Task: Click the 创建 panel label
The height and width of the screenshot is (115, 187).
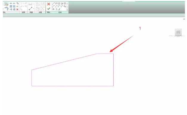Action: coord(40,12)
